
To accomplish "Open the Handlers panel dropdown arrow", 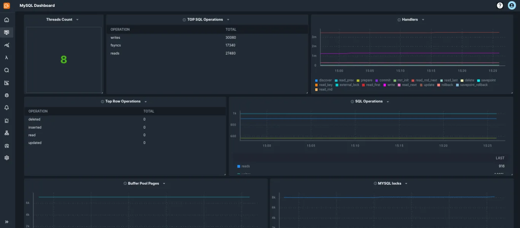I will [x=423, y=19].
